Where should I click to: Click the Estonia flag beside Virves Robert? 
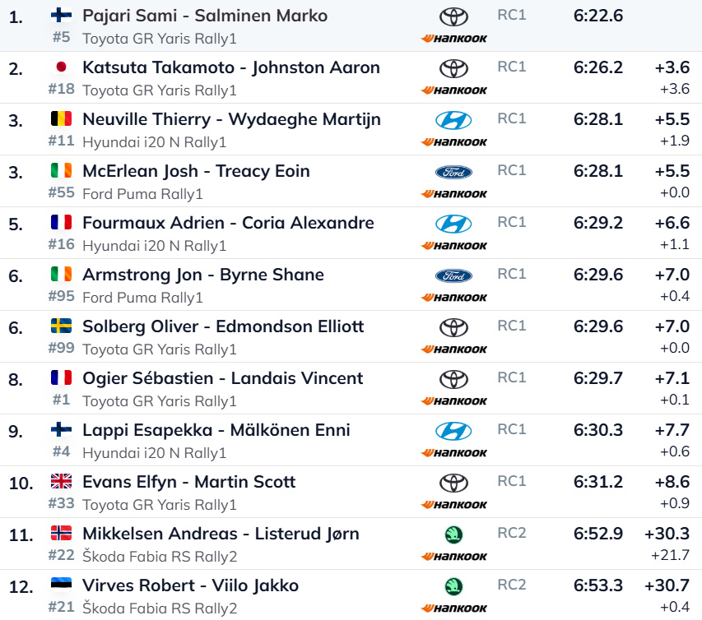click(x=61, y=585)
